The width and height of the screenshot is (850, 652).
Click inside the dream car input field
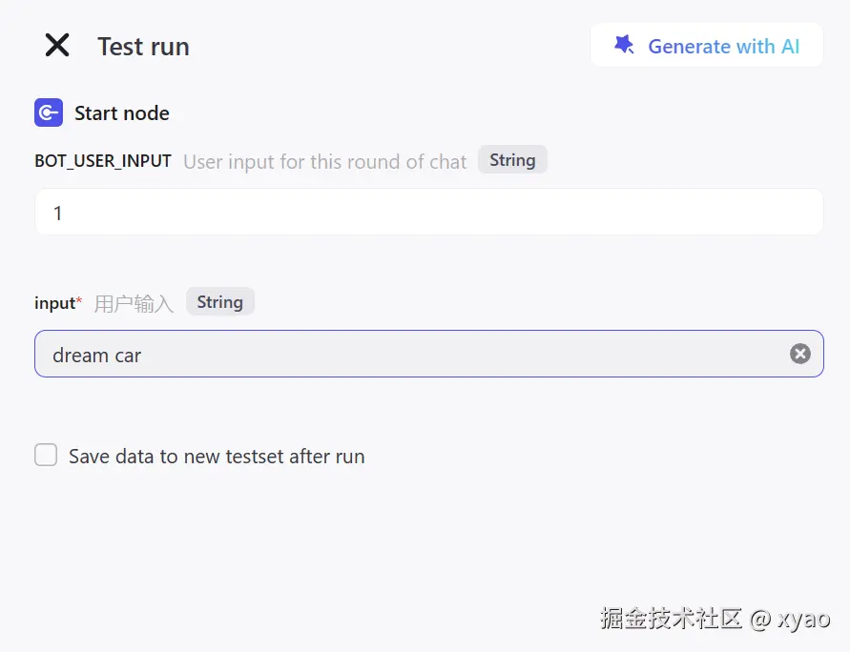click(x=382, y=354)
